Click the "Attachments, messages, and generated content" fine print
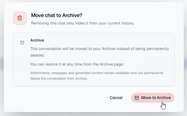Viewport: 187px width, 116px height. (x=97, y=73)
